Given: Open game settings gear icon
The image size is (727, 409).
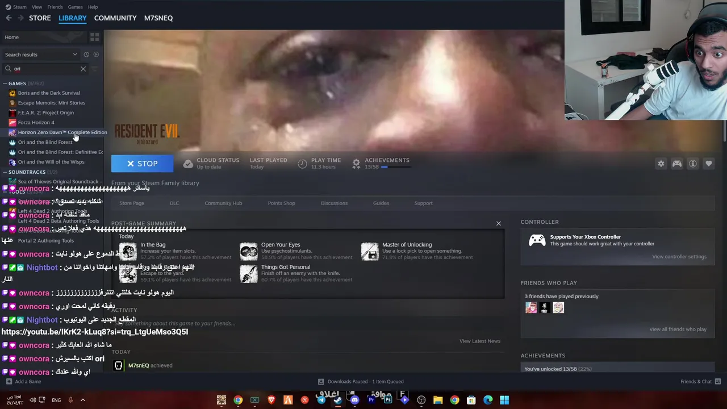Looking at the screenshot, I should [661, 164].
